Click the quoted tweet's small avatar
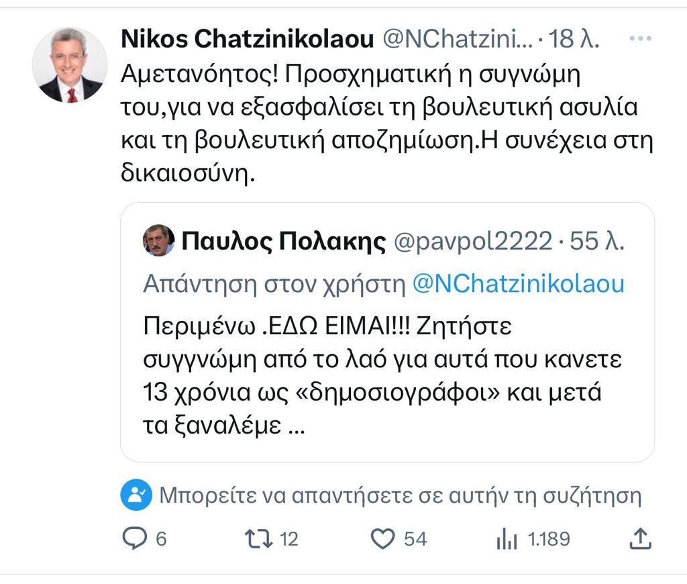 click(x=159, y=240)
